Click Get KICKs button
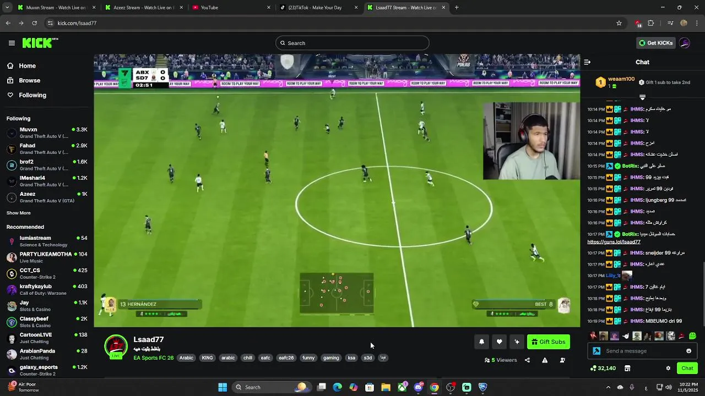Screen dimensions: 705x396 point(655,43)
